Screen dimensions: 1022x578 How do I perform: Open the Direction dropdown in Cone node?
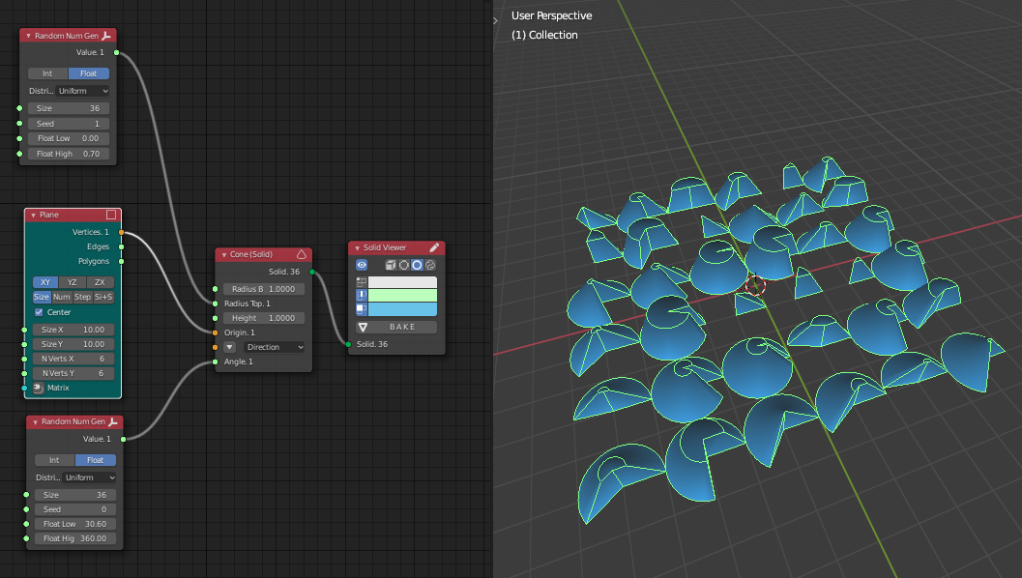274,347
